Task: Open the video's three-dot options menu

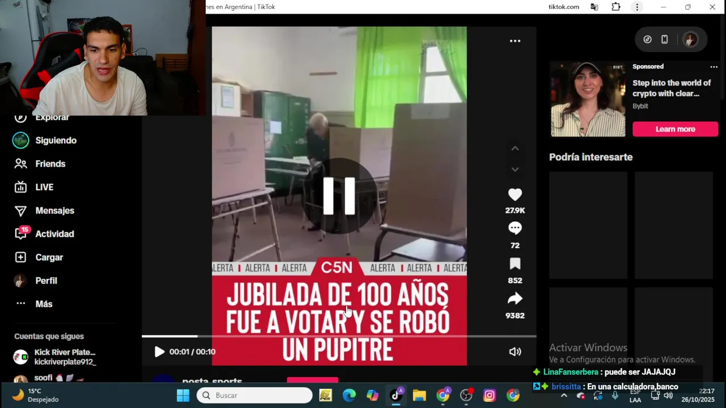Action: pyautogui.click(x=515, y=41)
